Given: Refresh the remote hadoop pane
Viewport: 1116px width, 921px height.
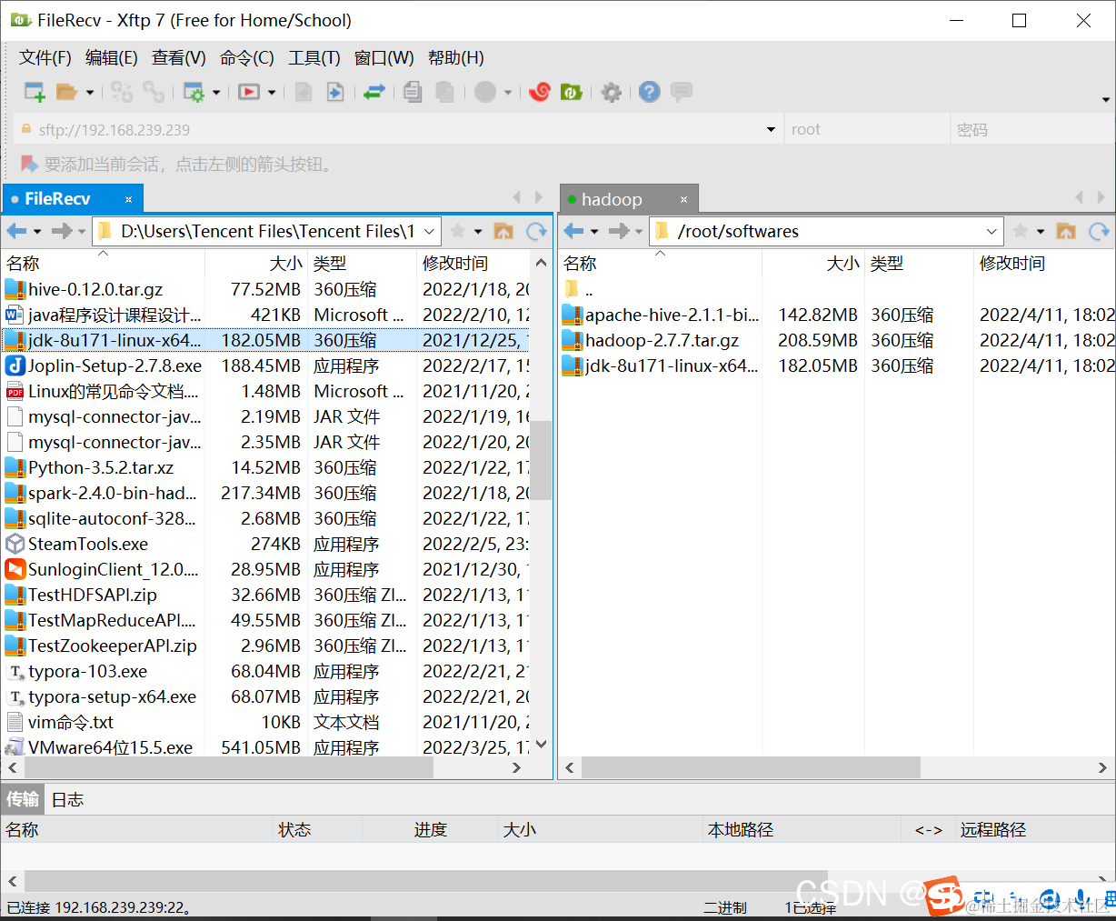Looking at the screenshot, I should (x=1100, y=231).
